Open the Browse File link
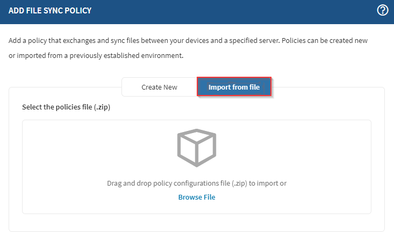This screenshot has width=394, height=242. (197, 197)
